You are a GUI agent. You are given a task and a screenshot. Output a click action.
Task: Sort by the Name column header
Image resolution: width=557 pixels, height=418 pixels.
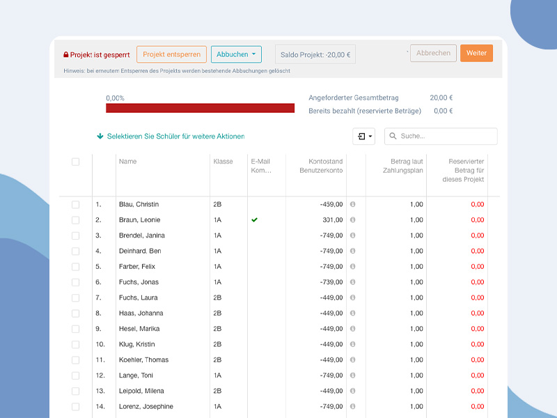coord(128,162)
